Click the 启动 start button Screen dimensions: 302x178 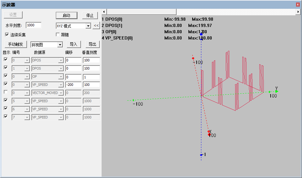pyautogui.click(x=66, y=15)
